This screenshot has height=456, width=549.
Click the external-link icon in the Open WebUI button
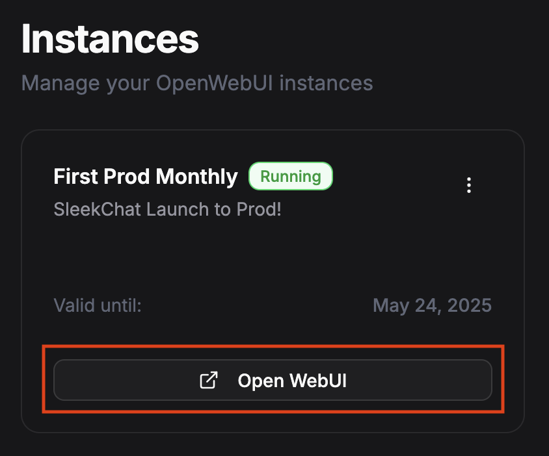(x=208, y=381)
